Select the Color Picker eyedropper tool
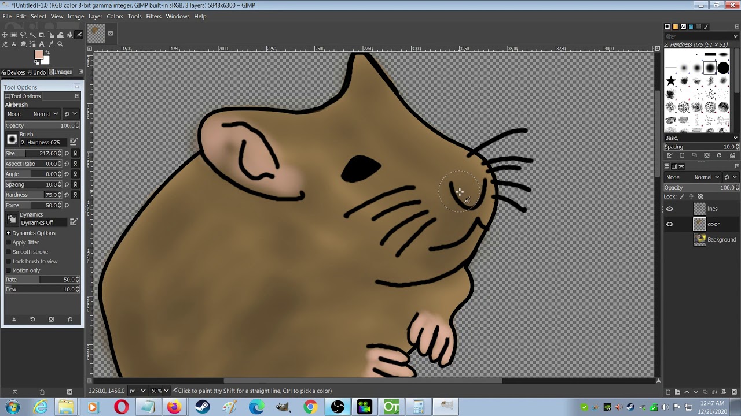 51,44
